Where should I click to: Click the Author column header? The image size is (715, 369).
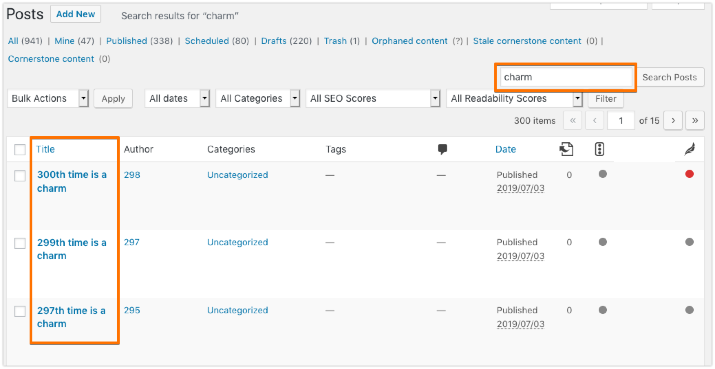pyautogui.click(x=138, y=149)
